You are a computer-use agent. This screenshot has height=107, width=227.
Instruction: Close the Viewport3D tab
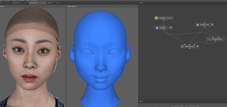point(27,3)
